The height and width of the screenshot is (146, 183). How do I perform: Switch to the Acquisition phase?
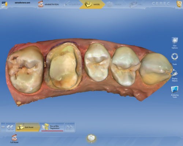(x=72, y=4)
